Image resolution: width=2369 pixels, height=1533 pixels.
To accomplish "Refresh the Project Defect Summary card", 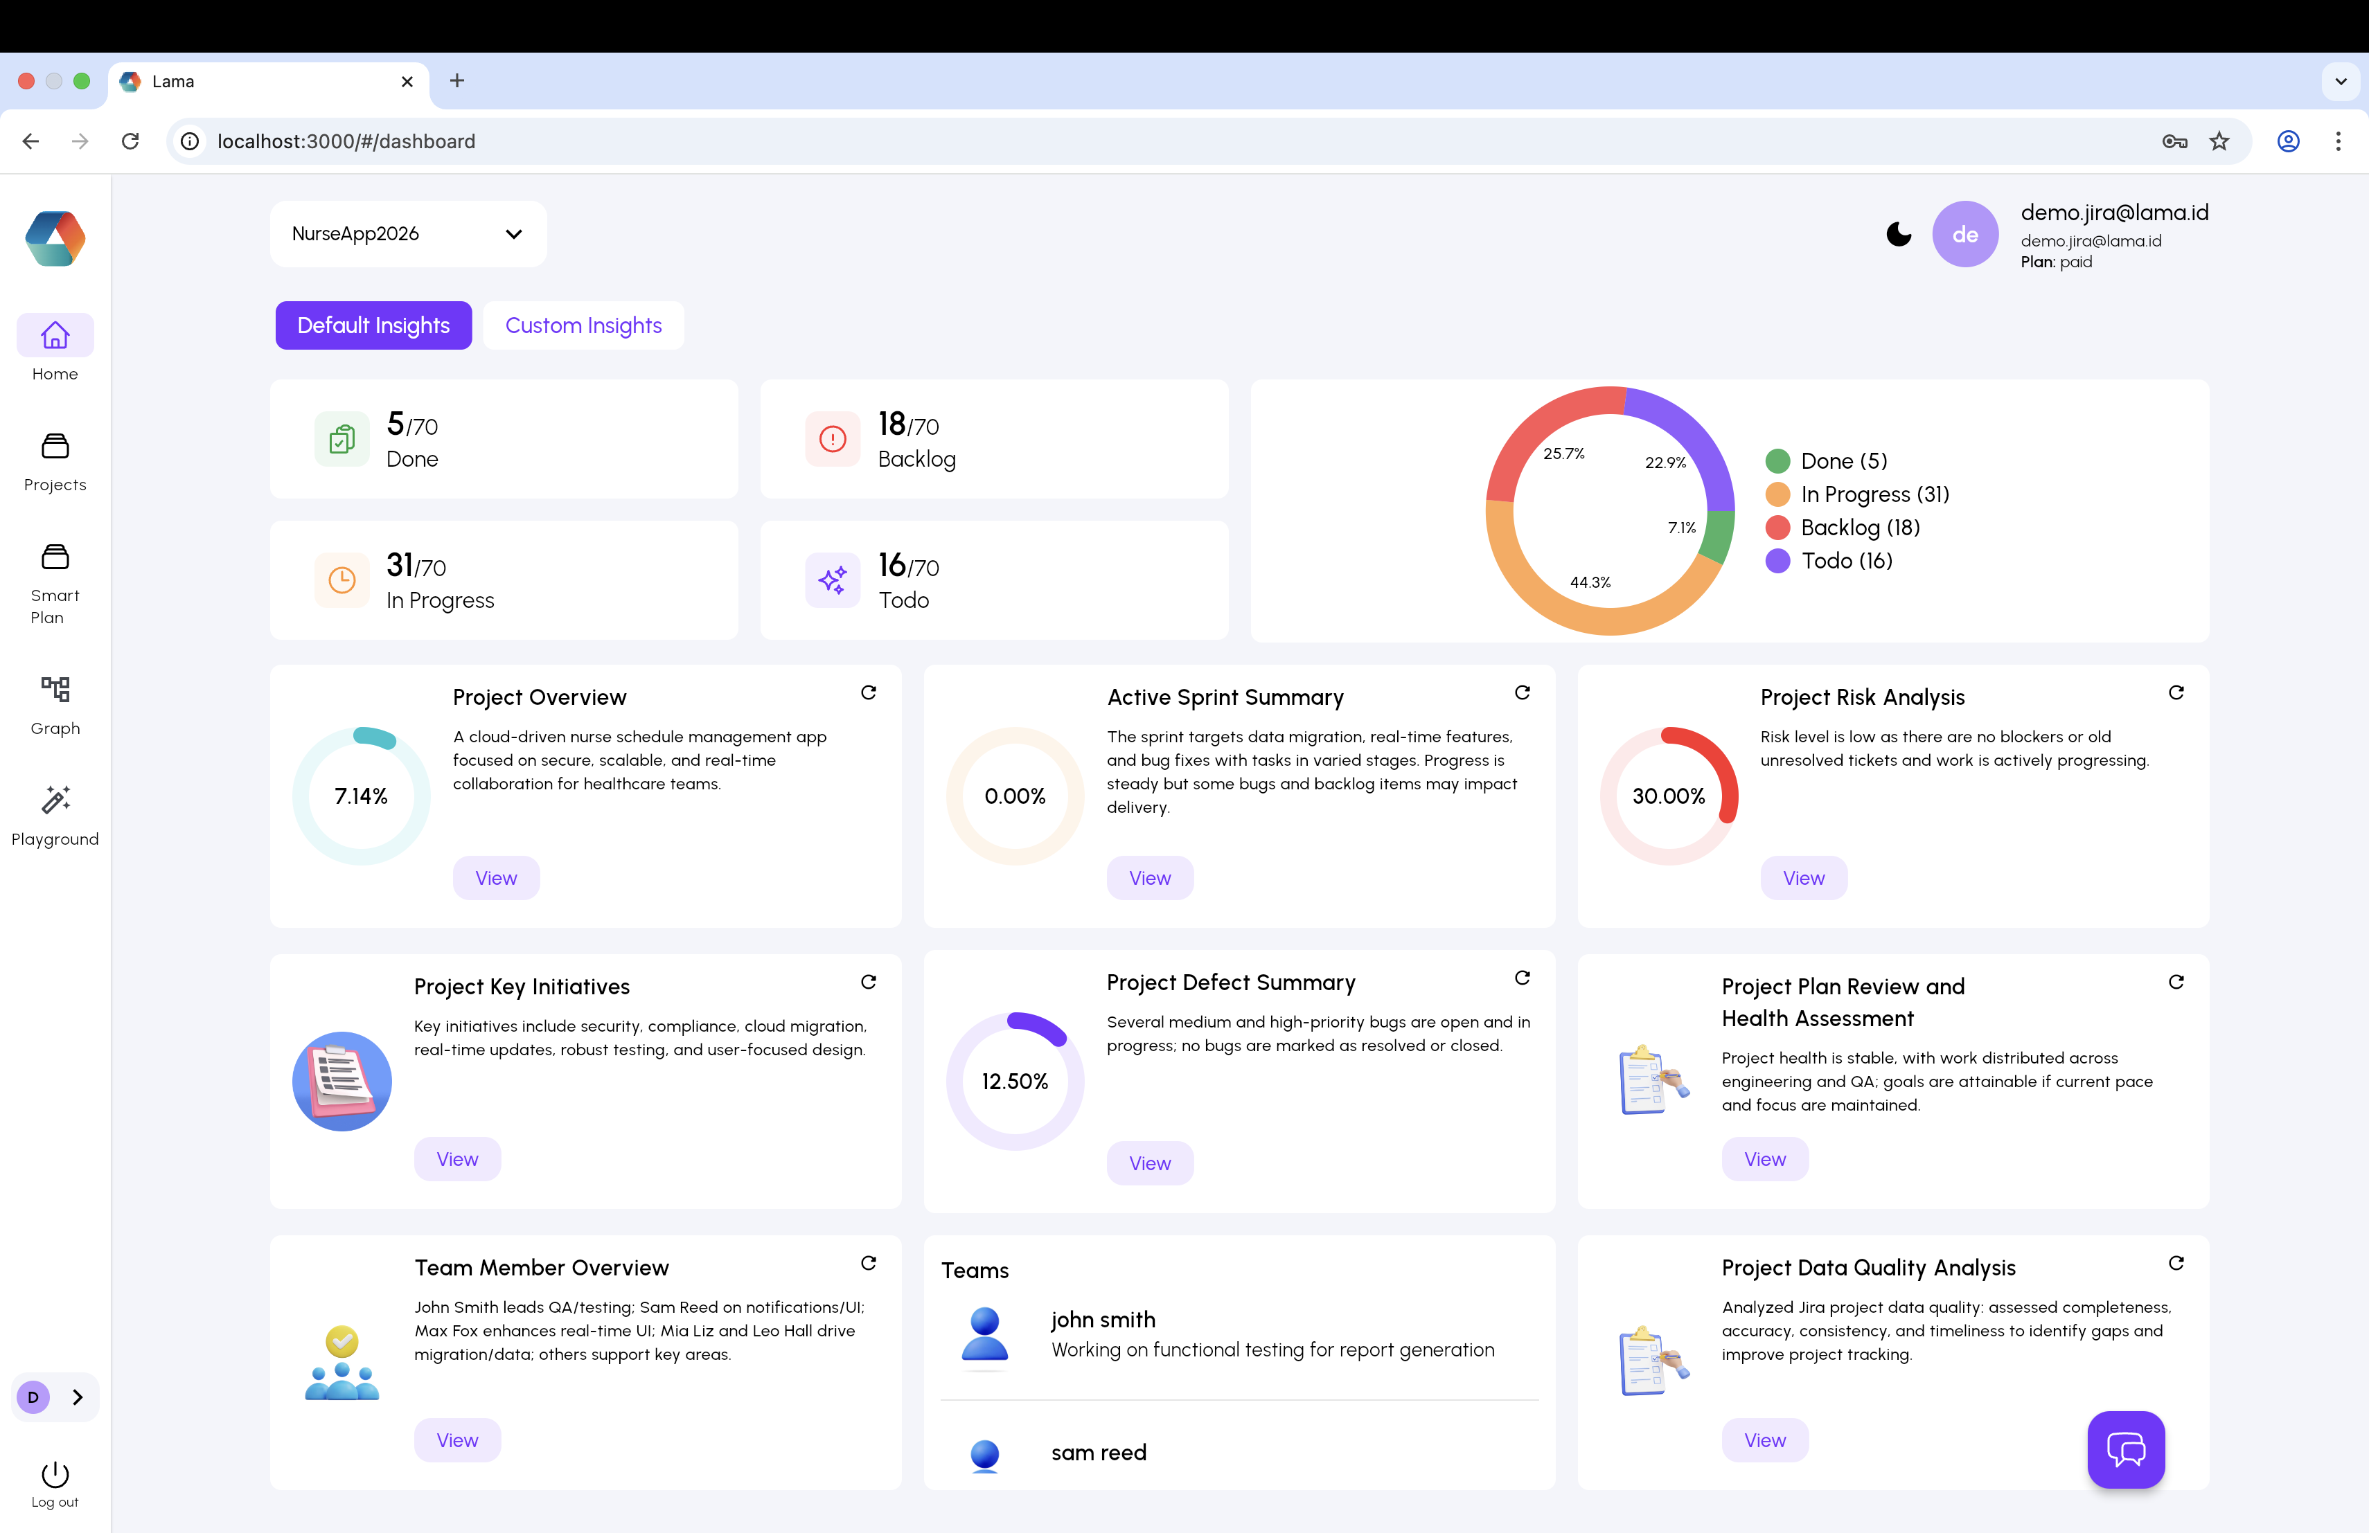I will pos(1522,978).
